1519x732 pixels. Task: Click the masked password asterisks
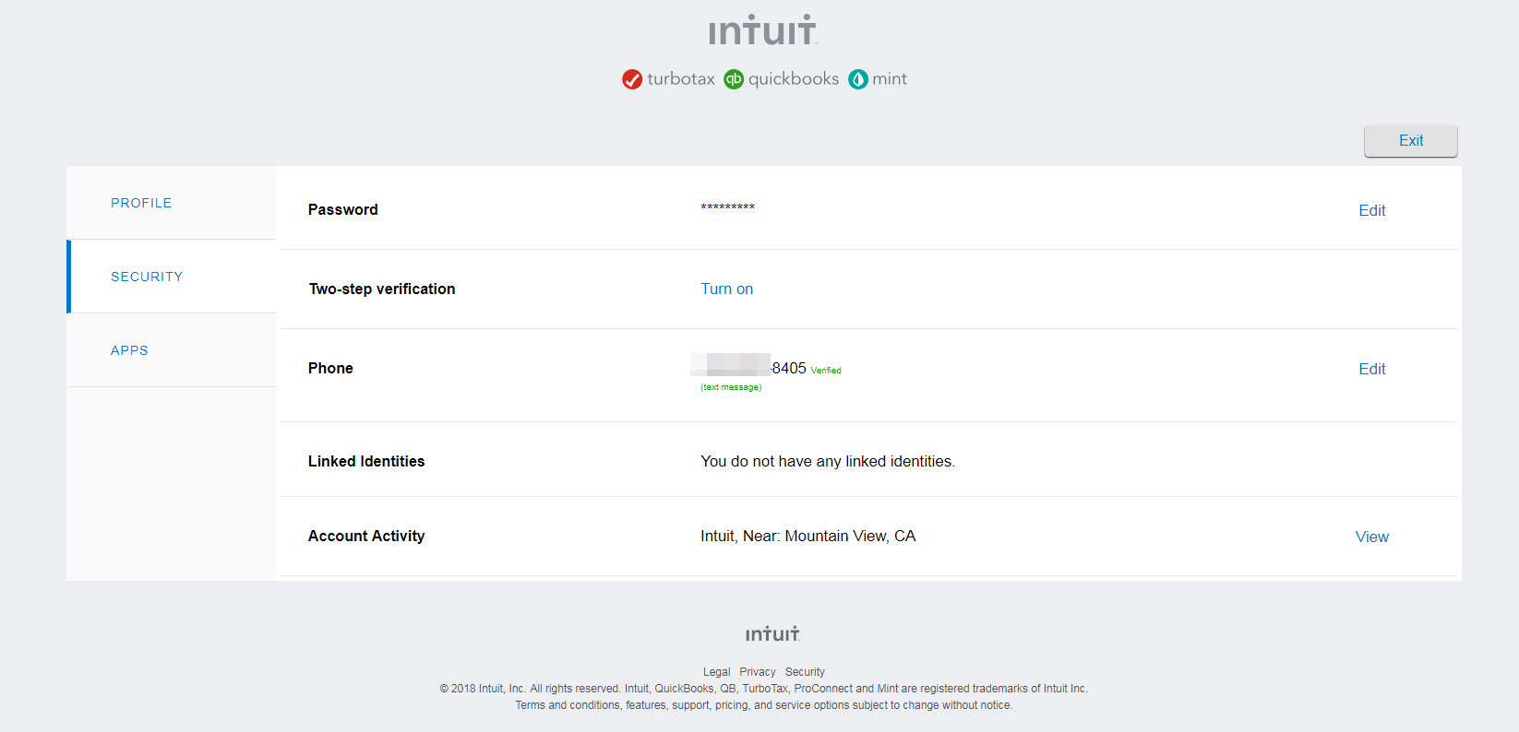coord(728,208)
